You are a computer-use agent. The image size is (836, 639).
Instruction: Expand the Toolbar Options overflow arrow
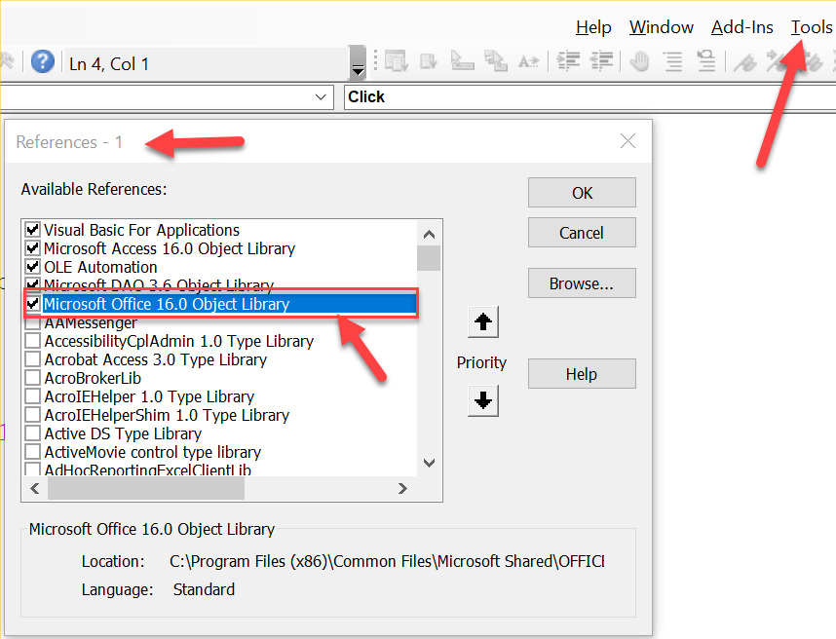358,63
